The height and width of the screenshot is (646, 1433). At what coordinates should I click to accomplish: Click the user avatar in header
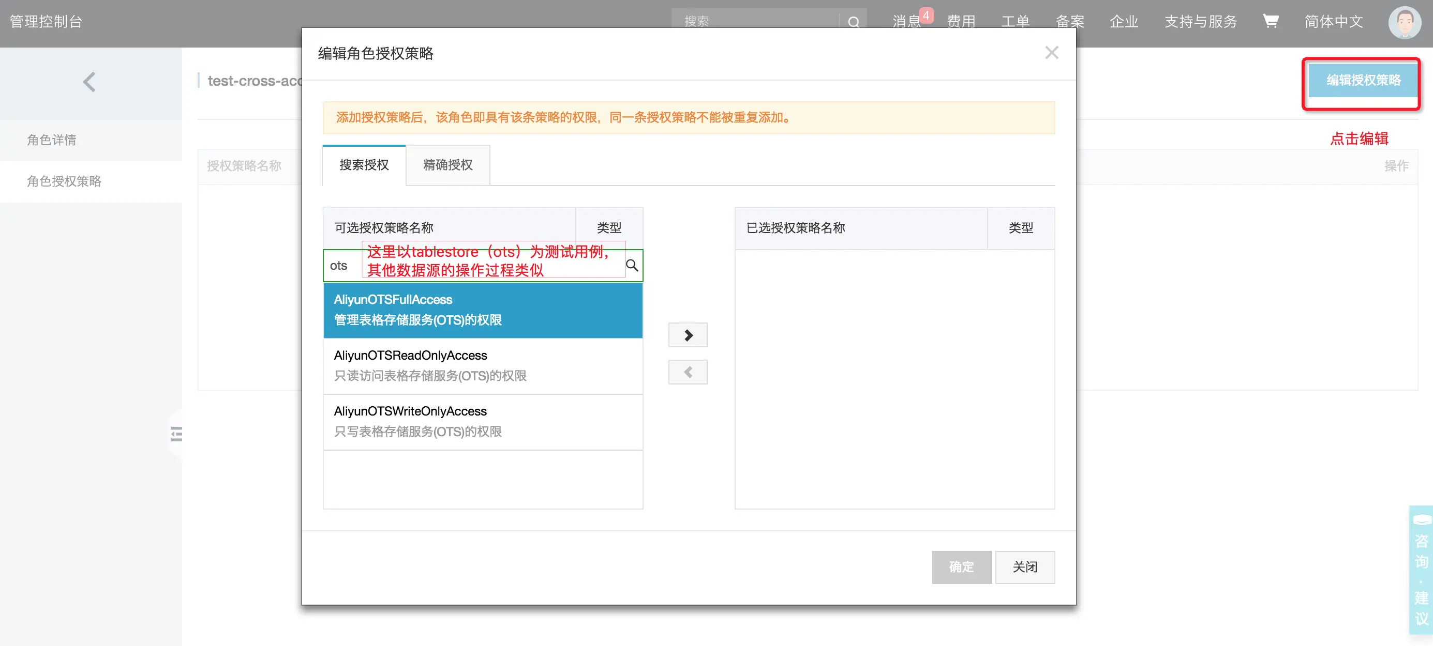1404,22
